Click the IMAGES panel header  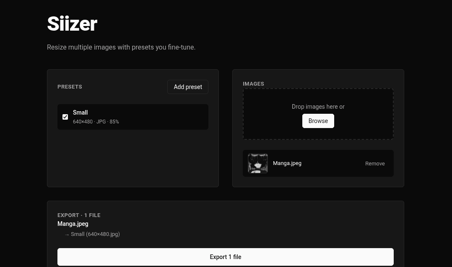pos(253,84)
